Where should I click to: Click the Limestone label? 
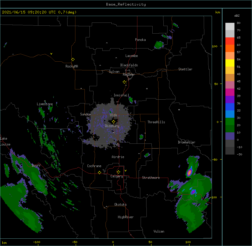click(45, 104)
